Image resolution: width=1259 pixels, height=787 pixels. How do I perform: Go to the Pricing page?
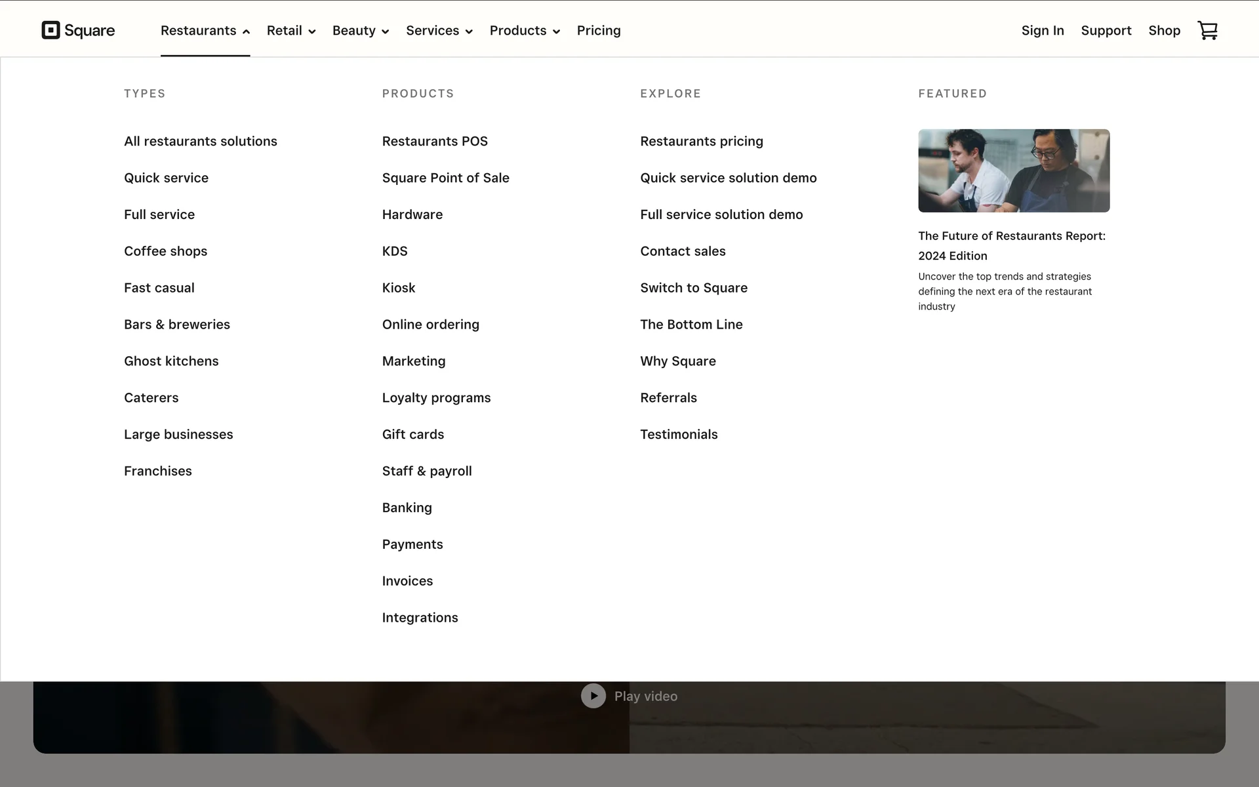click(x=598, y=31)
